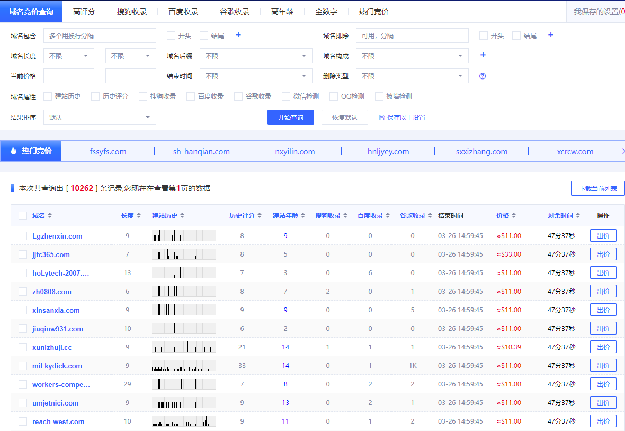Click the plus icon beside 域名包含 结尾 checkbox
Viewport: 625px width, 431px height.
click(238, 35)
